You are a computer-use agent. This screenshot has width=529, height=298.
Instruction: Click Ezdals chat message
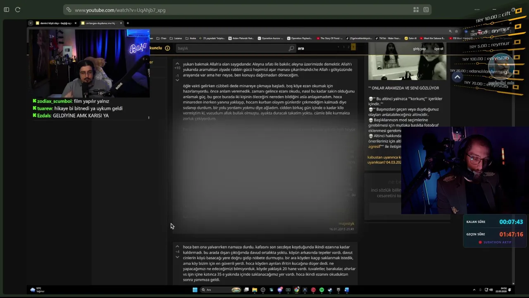pos(71,115)
